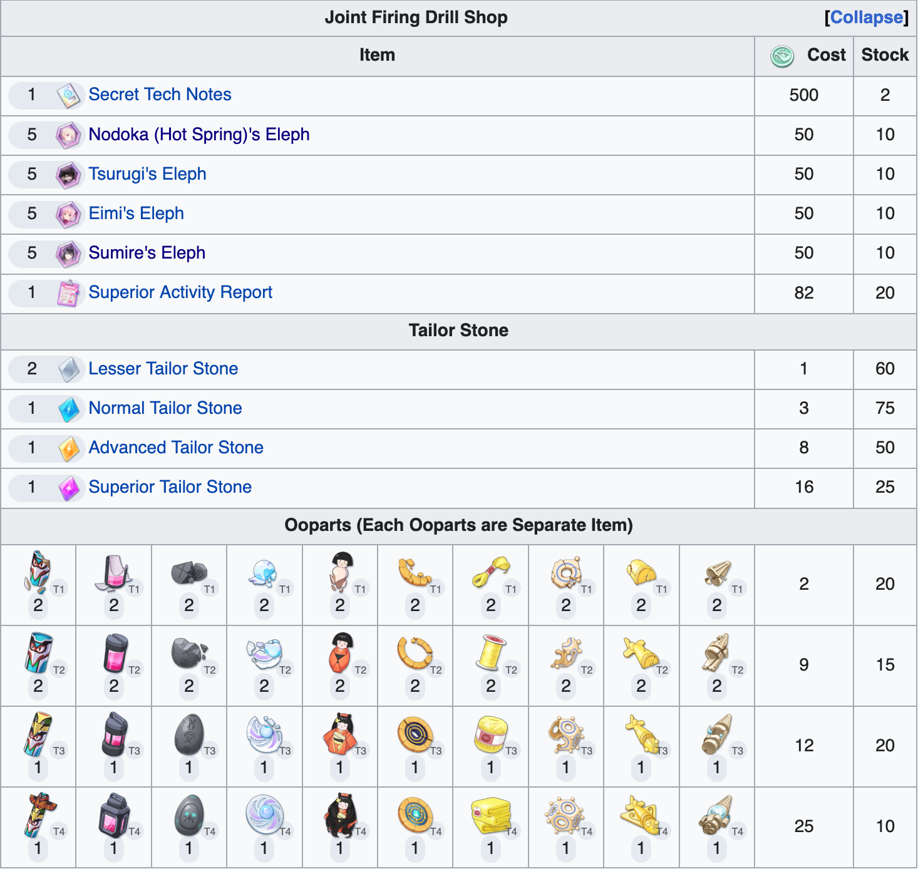Select the cost 9 for T2 Ooparts
This screenshot has width=918, height=869.
tap(804, 665)
